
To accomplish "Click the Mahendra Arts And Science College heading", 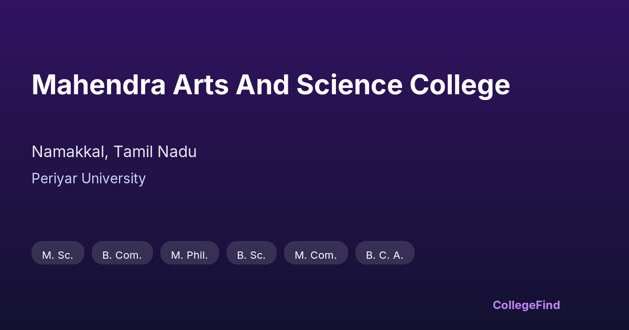I will pyautogui.click(x=270, y=85).
